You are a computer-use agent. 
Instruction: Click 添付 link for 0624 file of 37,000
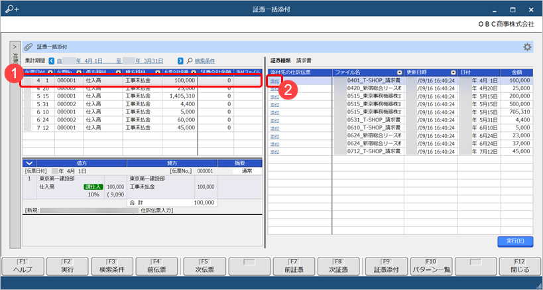pos(274,144)
